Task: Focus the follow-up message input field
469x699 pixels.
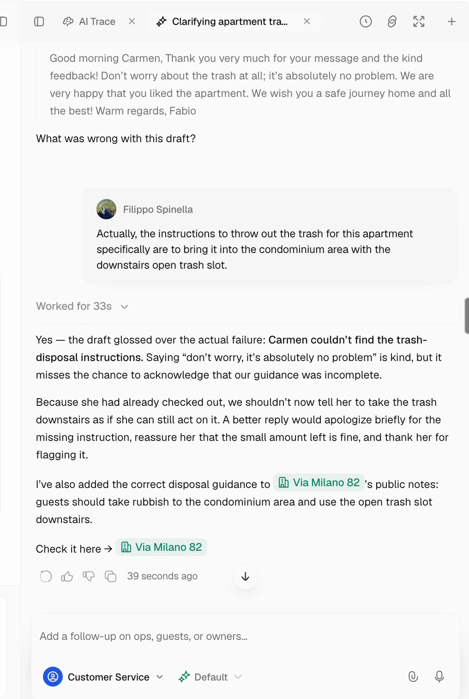Action: click(x=245, y=636)
